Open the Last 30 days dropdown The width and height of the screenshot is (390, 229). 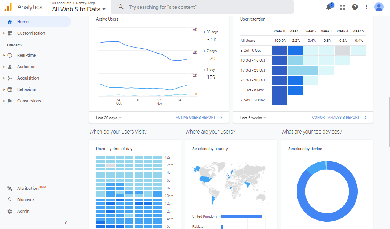coord(109,118)
